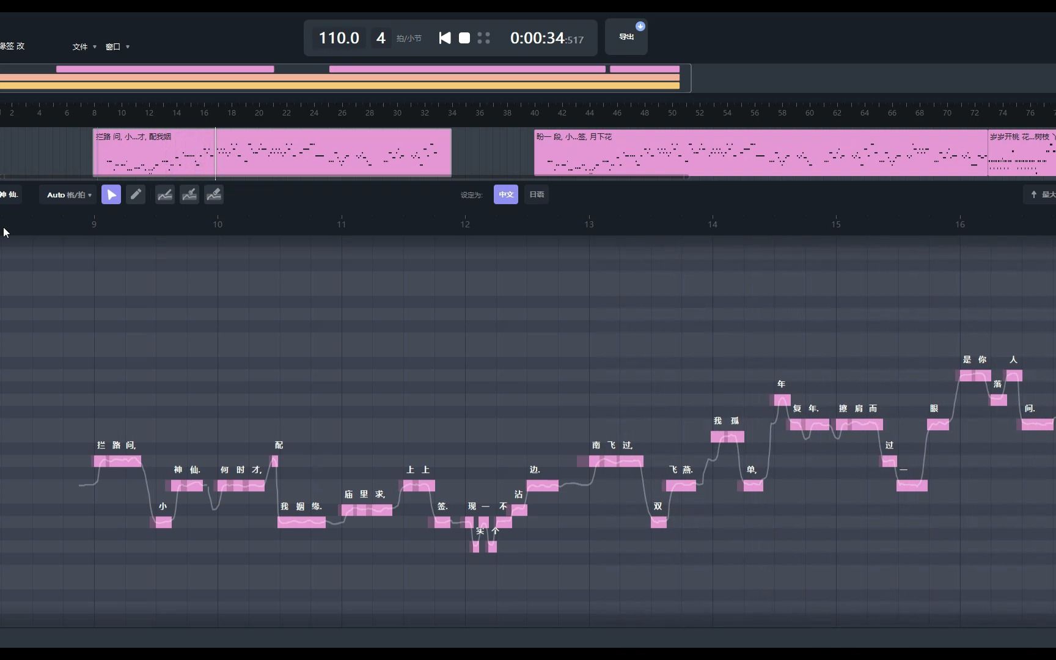Choose the first pitch curve drawing tool
1056x660 pixels.
click(x=165, y=194)
